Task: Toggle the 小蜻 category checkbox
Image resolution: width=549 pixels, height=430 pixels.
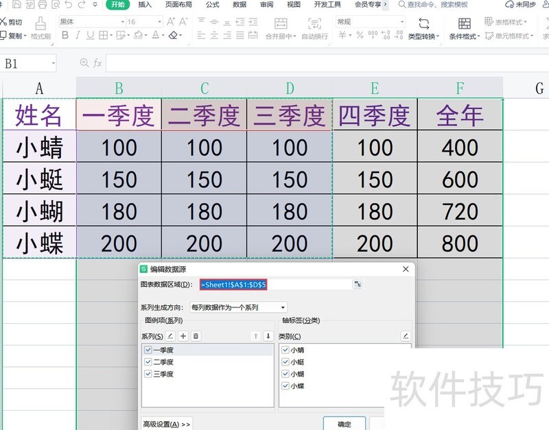Action: coord(286,350)
